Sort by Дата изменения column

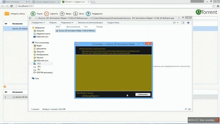(73, 27)
